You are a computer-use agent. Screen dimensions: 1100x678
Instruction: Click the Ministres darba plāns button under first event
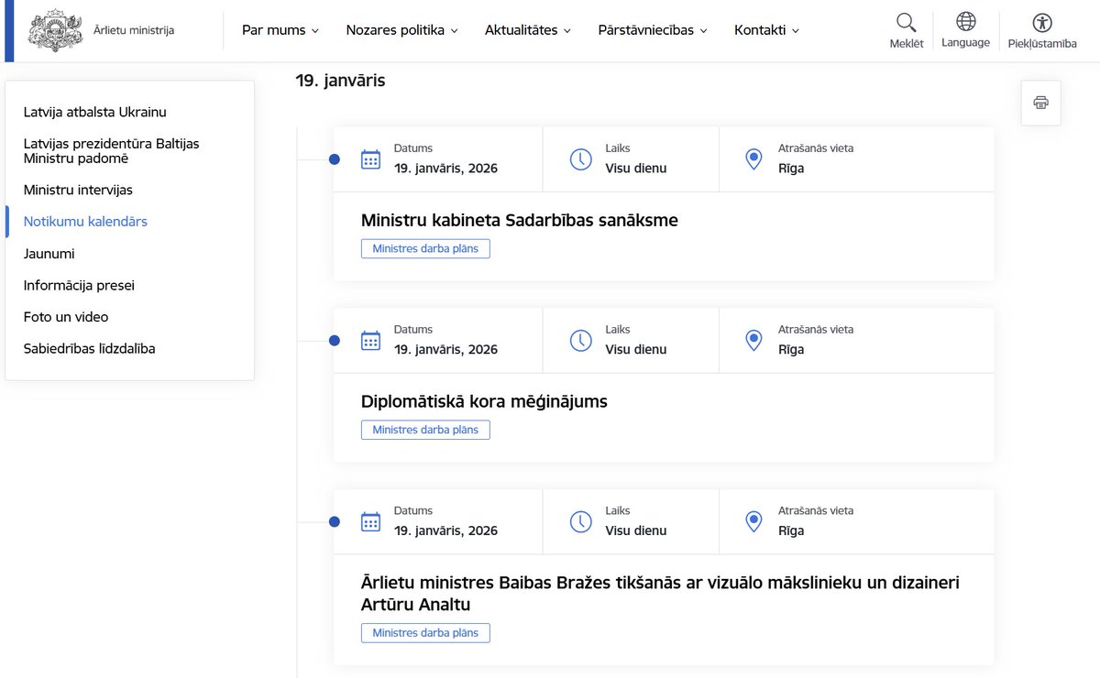[x=425, y=248]
